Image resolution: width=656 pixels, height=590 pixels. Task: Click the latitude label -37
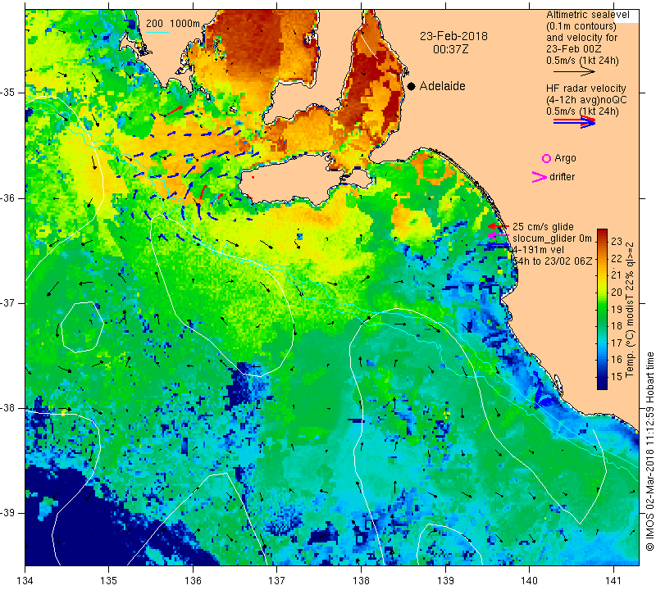(8, 302)
